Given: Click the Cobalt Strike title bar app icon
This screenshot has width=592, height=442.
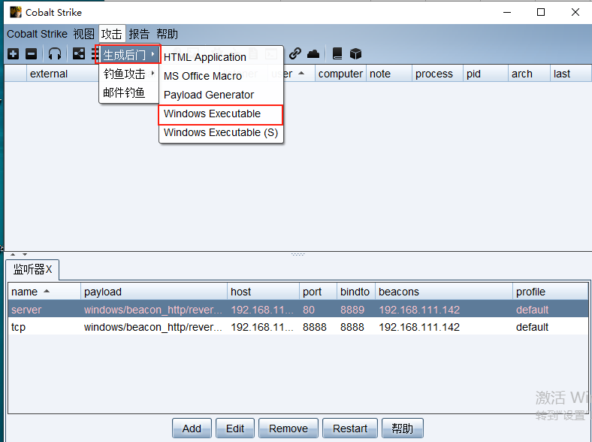Looking at the screenshot, I should [x=16, y=12].
